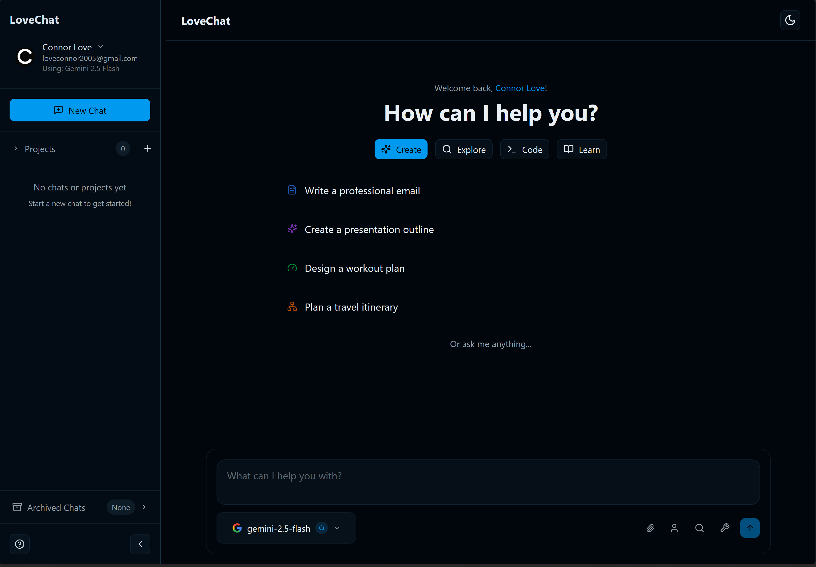
Task: Start a New Chat
Action: [x=80, y=110]
